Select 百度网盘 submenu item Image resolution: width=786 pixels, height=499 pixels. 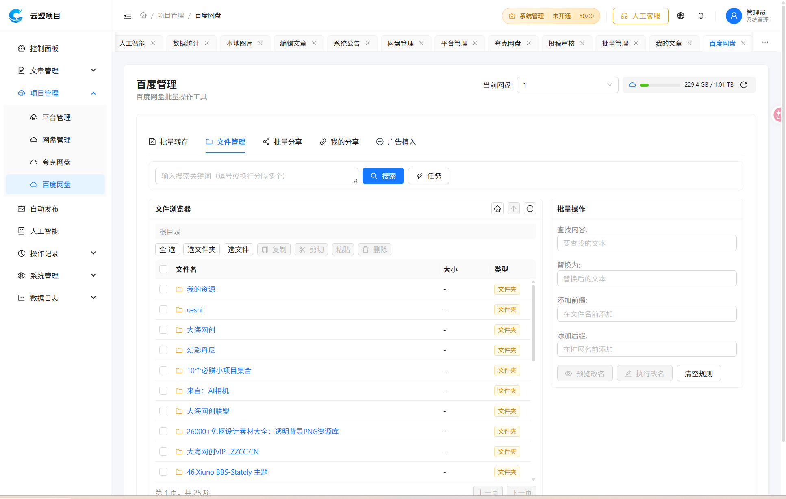(55, 184)
